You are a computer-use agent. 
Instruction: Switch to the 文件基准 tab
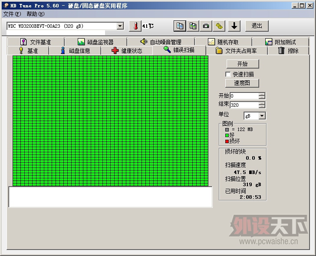(36, 42)
